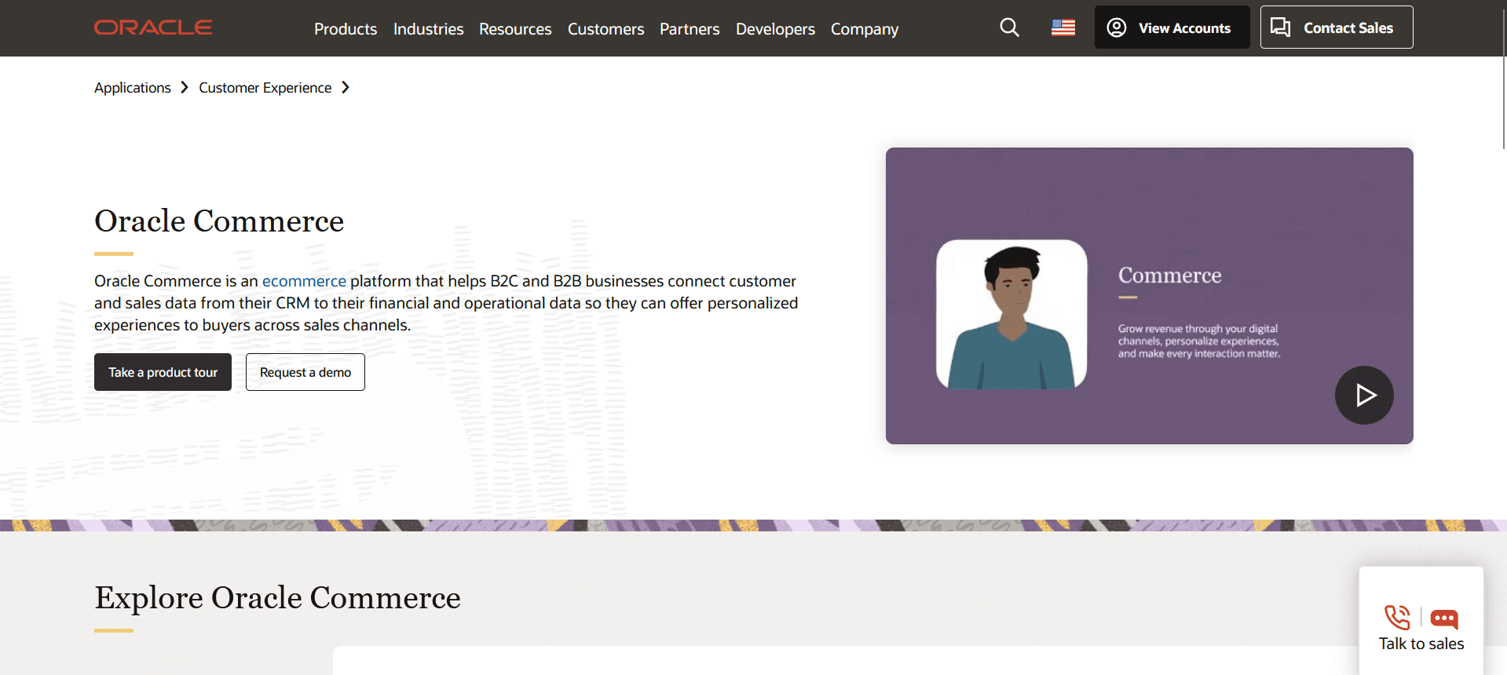Open the Company menu
Image resolution: width=1507 pixels, height=675 pixels.
[865, 29]
